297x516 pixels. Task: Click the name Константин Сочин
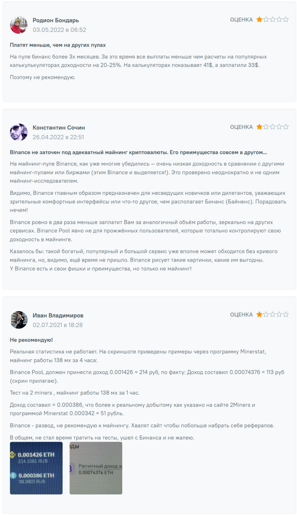(x=58, y=128)
